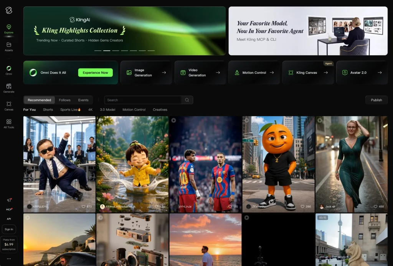Open the two footballers video thumbnail
The height and width of the screenshot is (266, 393).
click(x=206, y=164)
